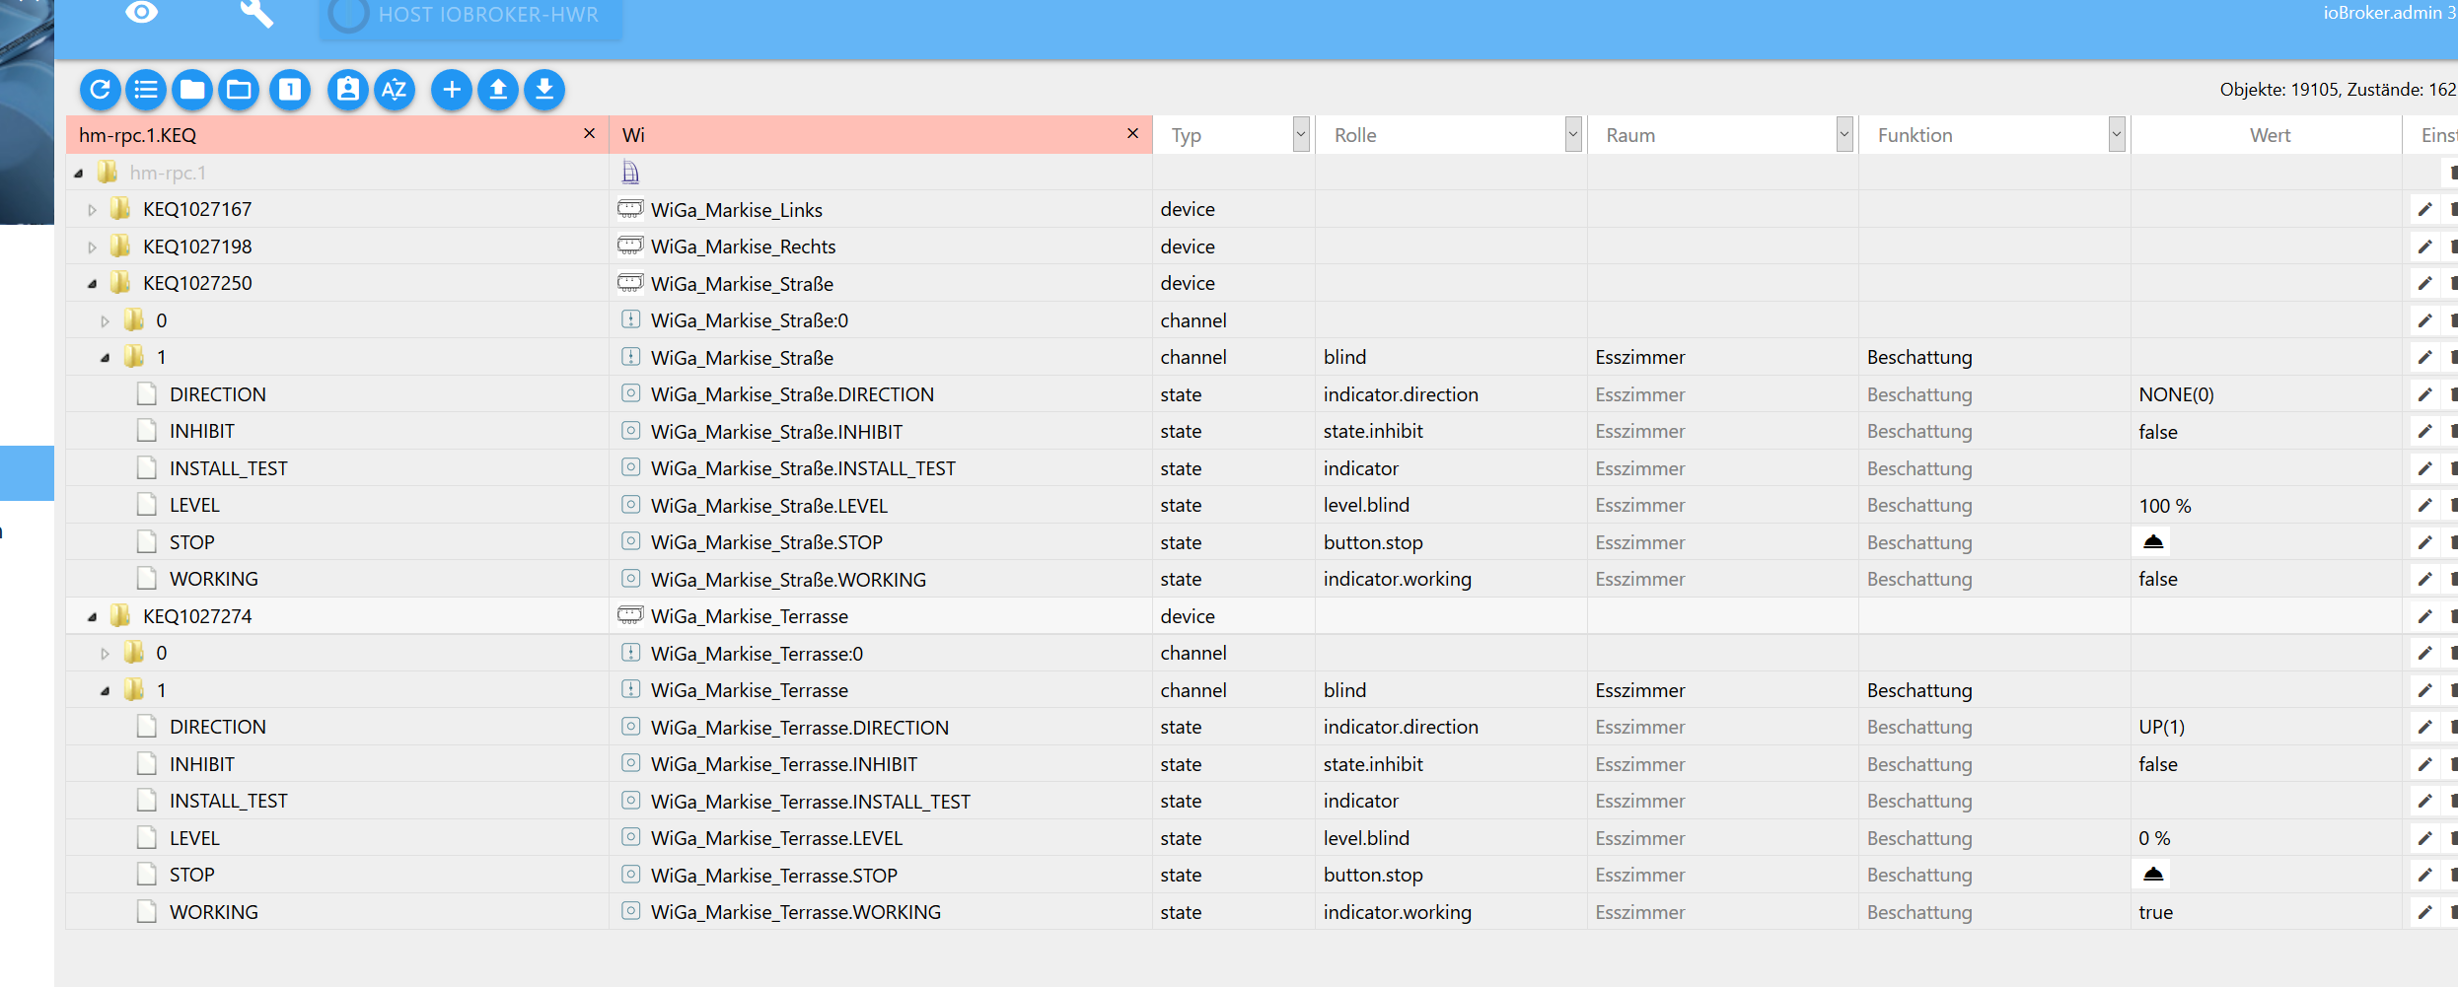Click the A-Z sort icon
Screen dimensions: 2458x987
(x=394, y=90)
